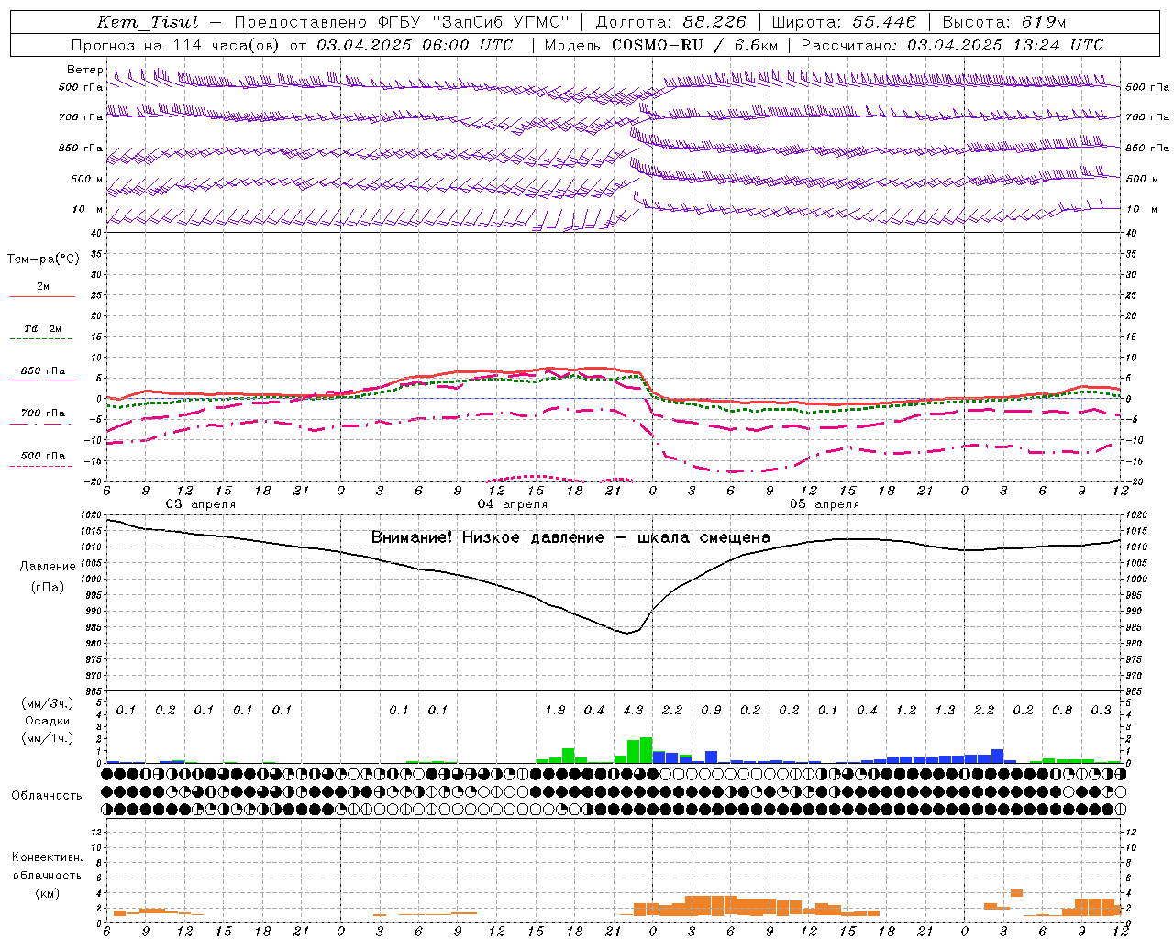Click the Тем-ра(°C) legend heading

click(x=43, y=260)
